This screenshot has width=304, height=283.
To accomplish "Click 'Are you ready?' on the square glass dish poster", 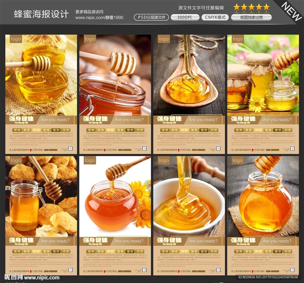I will [x=55, y=120].
